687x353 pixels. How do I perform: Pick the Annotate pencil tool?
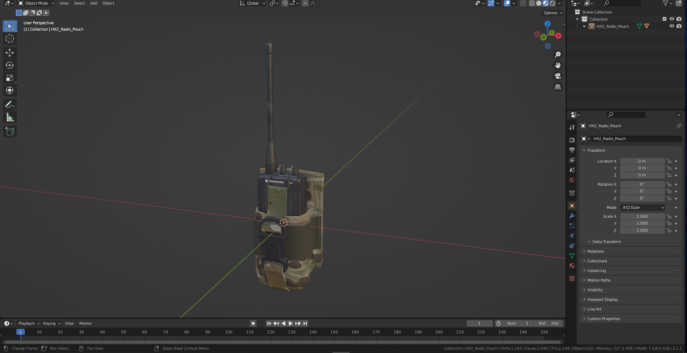[10, 105]
